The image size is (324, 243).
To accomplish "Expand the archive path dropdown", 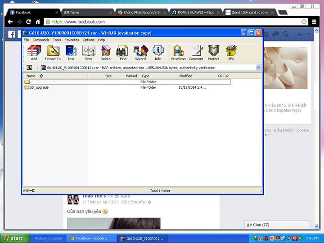I will coord(258,67).
